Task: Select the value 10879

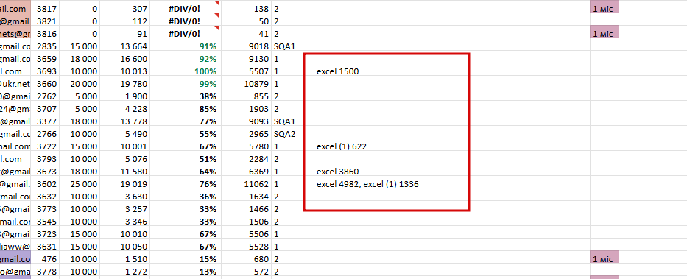Action: point(246,84)
